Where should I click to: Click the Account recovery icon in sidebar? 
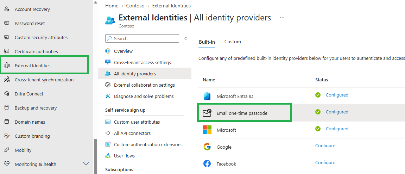(x=7, y=9)
